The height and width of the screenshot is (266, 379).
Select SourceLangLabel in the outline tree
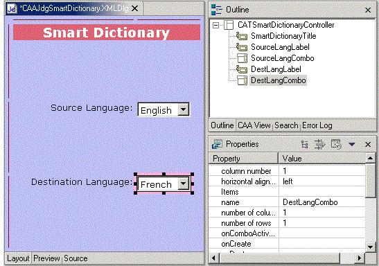click(280, 47)
